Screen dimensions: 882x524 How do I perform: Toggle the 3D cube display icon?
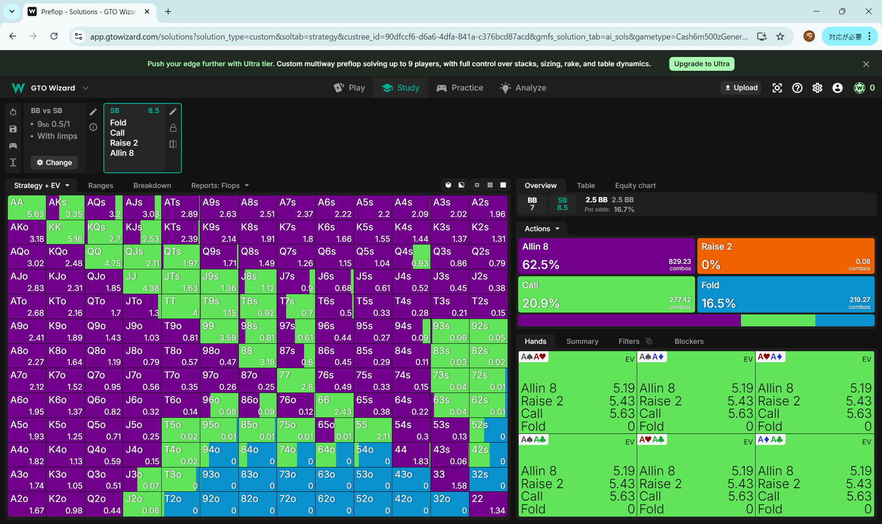tap(448, 185)
